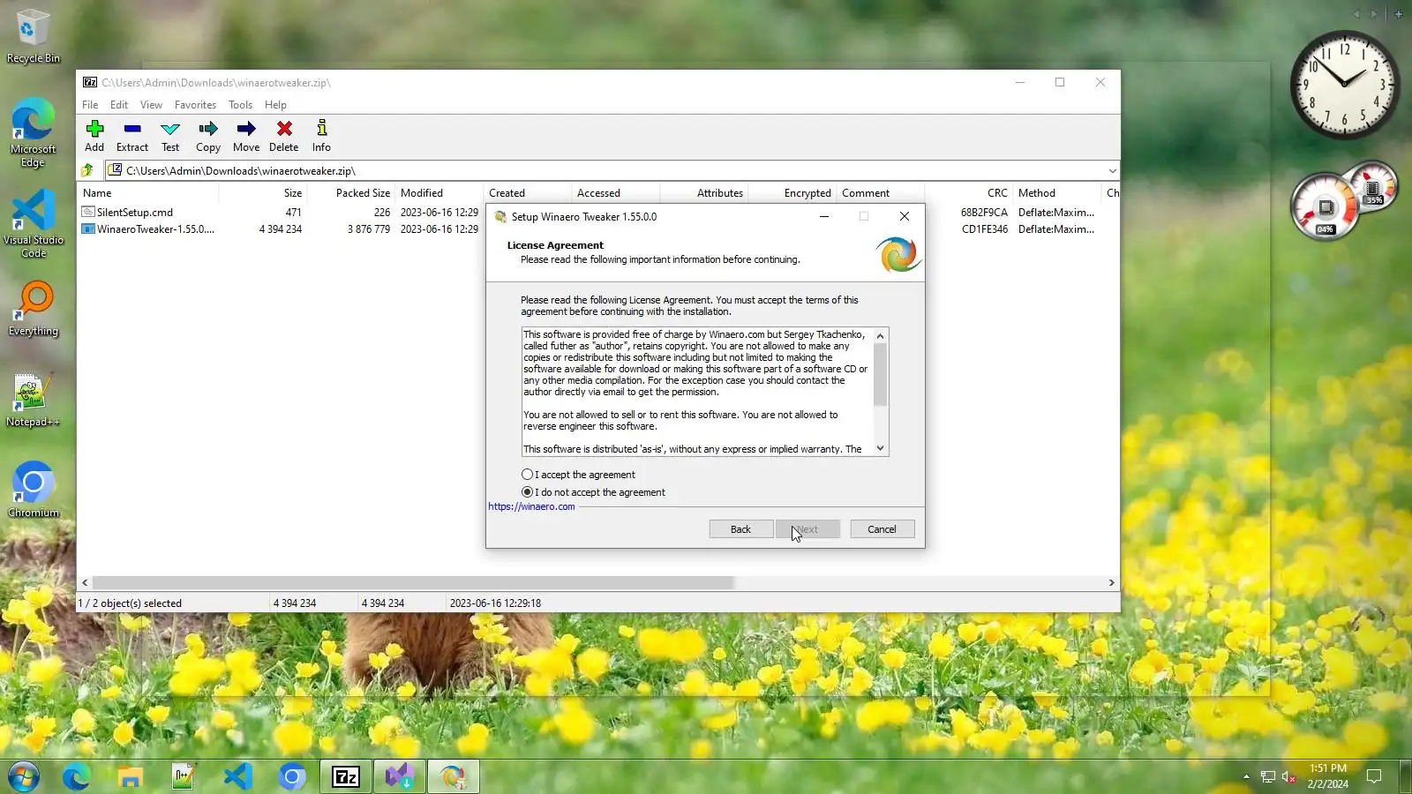
Task: Click the Add toolbar icon in 7-Zip
Action: pyautogui.click(x=94, y=136)
